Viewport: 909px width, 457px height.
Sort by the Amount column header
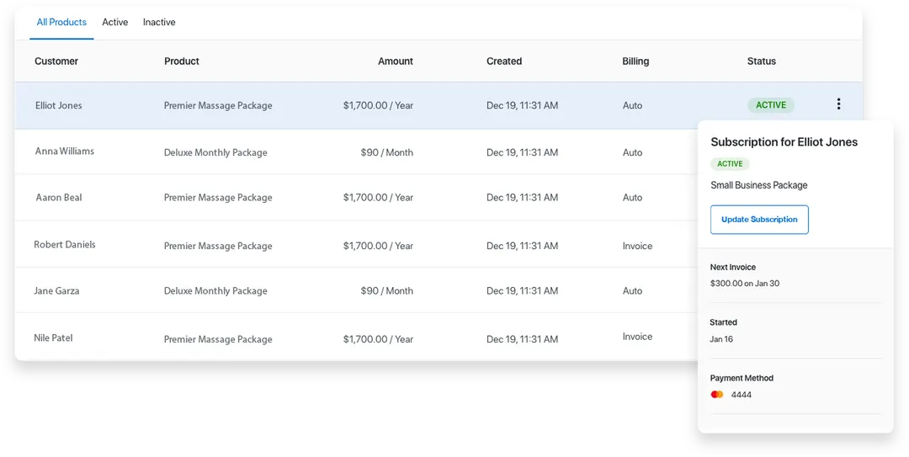tap(396, 61)
